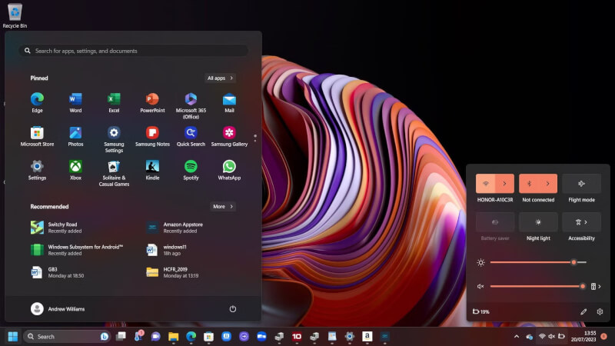
Task: Open the HCFR_2019 folder
Action: pyautogui.click(x=172, y=272)
